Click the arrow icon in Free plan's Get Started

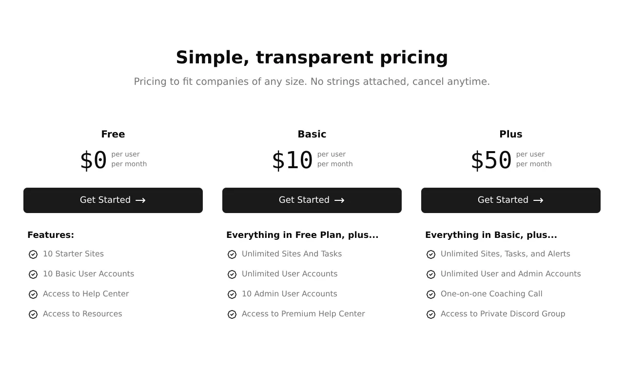point(140,200)
